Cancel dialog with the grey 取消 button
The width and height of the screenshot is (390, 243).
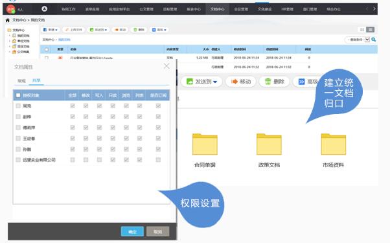tap(157, 231)
